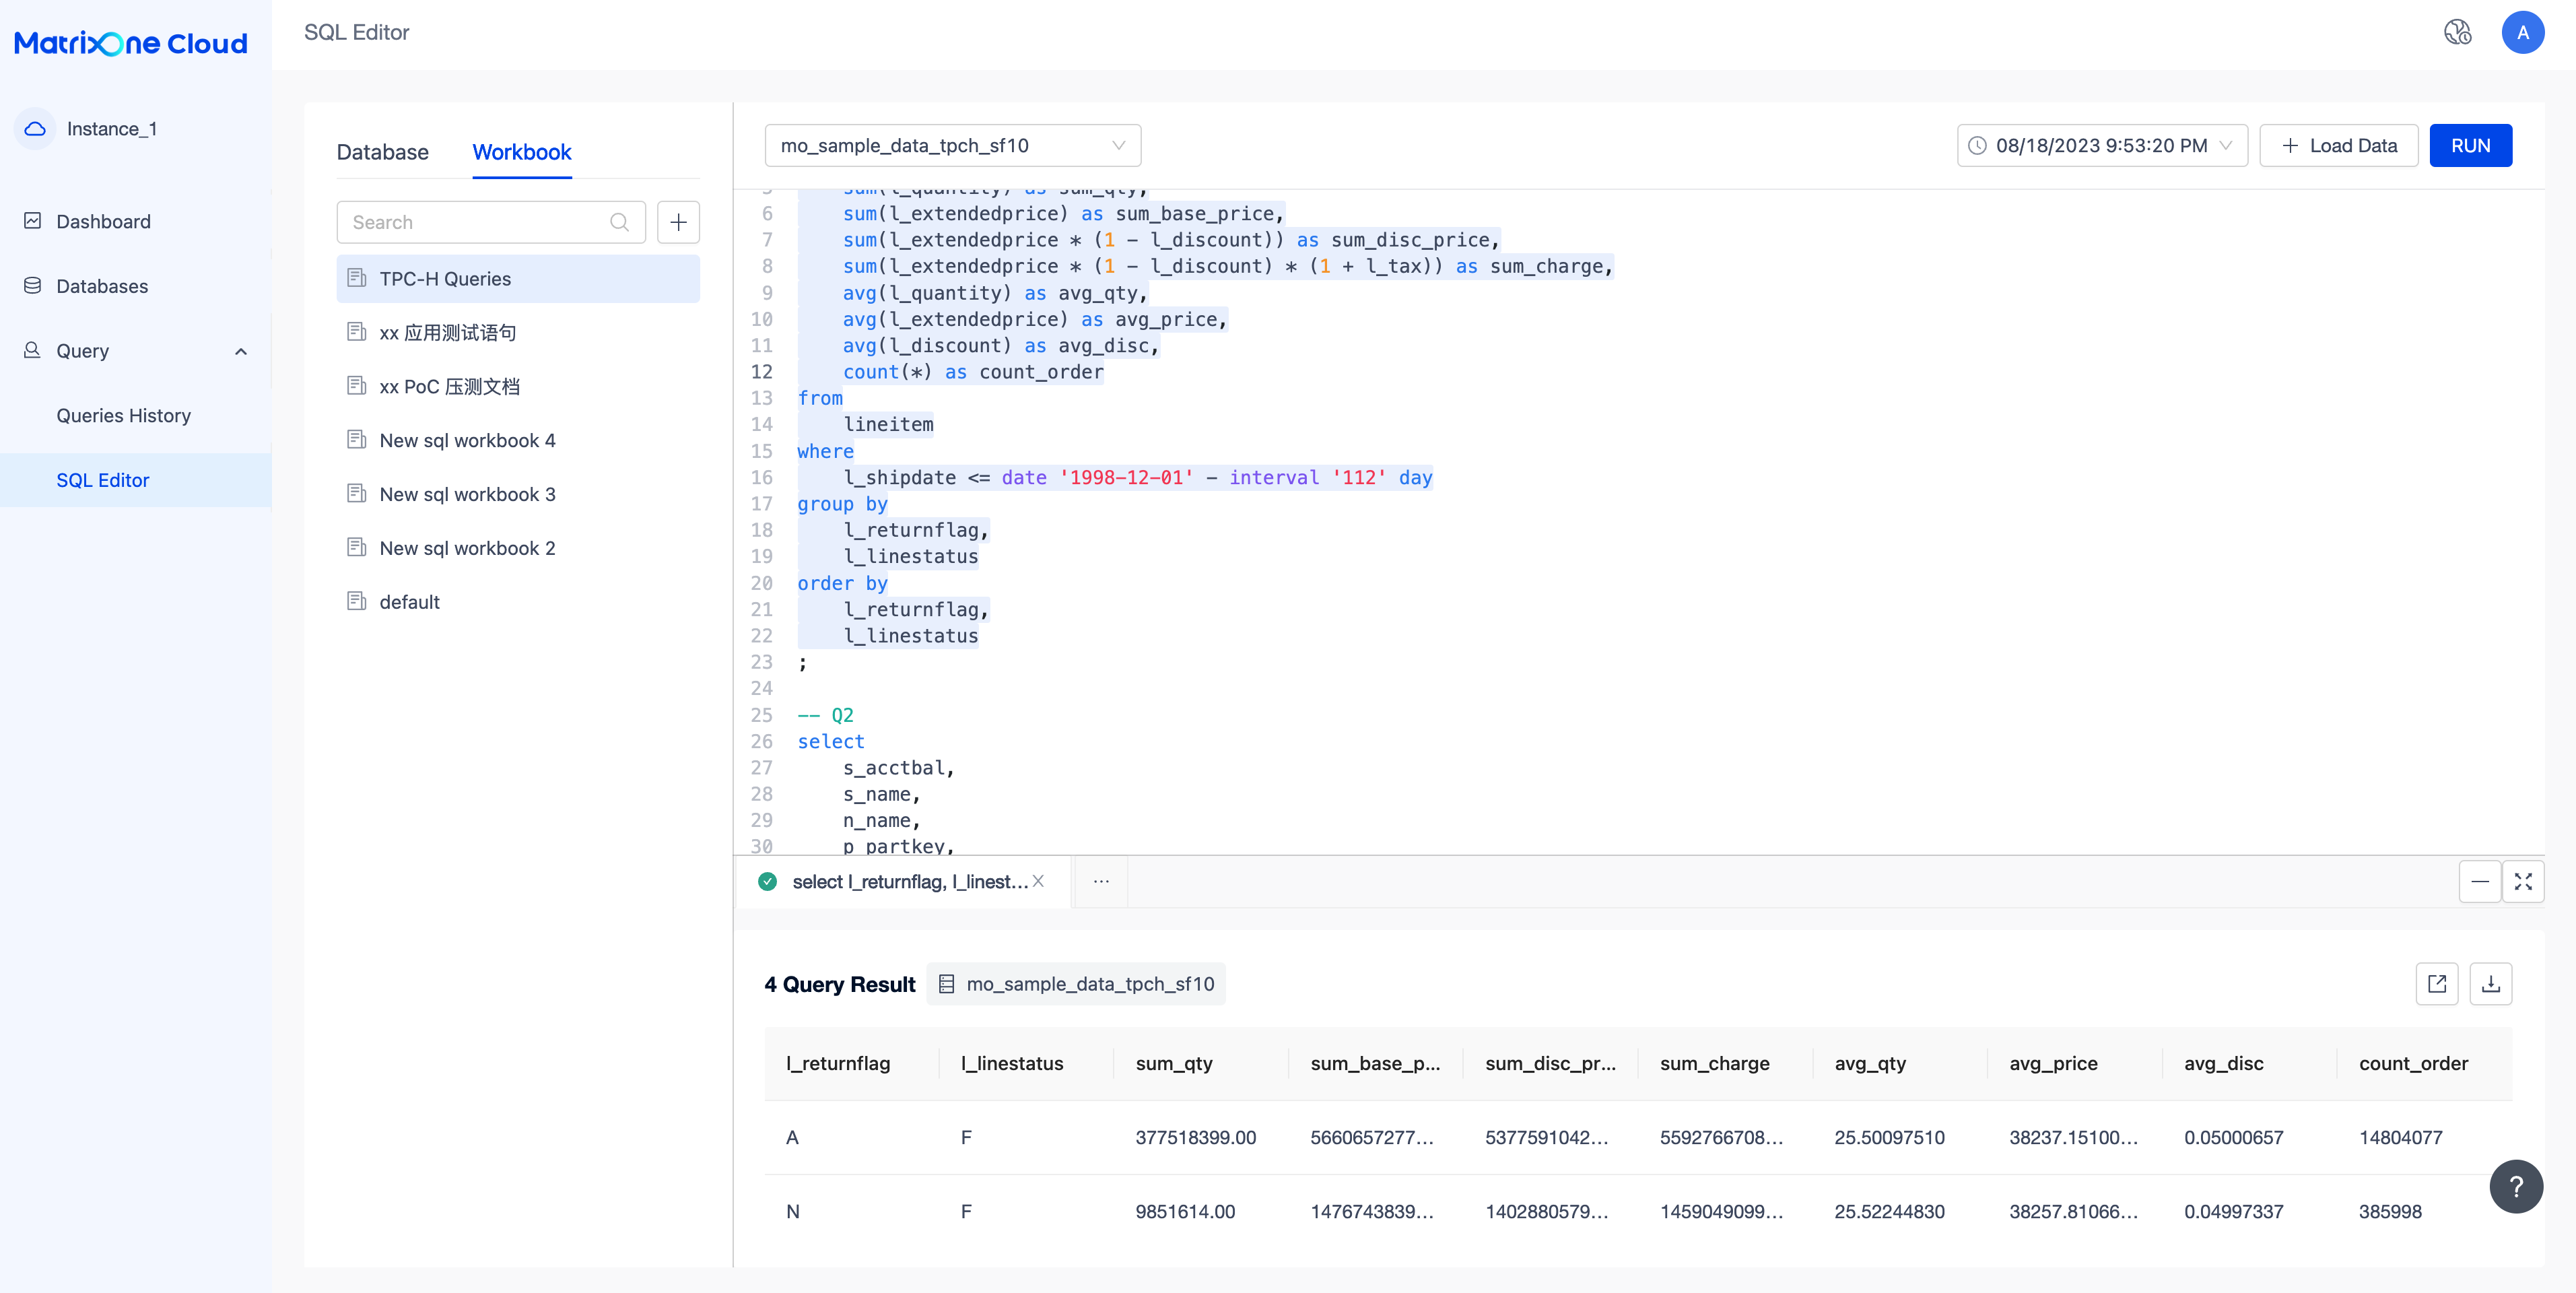Click the TPC-H Queries workbook icon
The height and width of the screenshot is (1293, 2576).
pos(356,278)
